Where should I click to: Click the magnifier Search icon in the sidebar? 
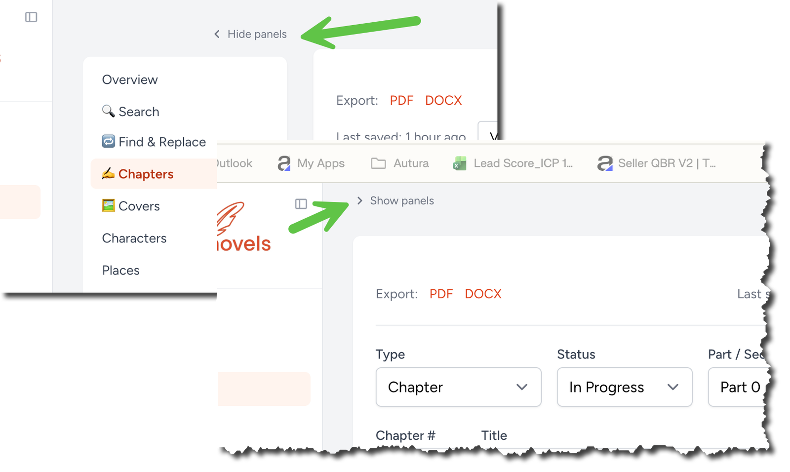coord(109,111)
